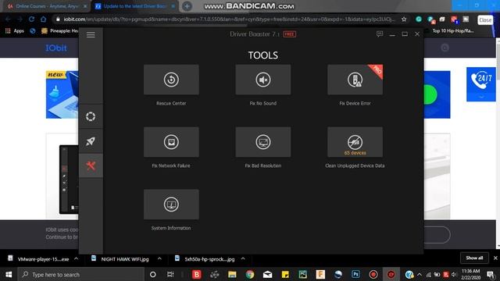Switch to the Scan sidebar section
This screenshot has height=281, width=500.
pos(91,116)
